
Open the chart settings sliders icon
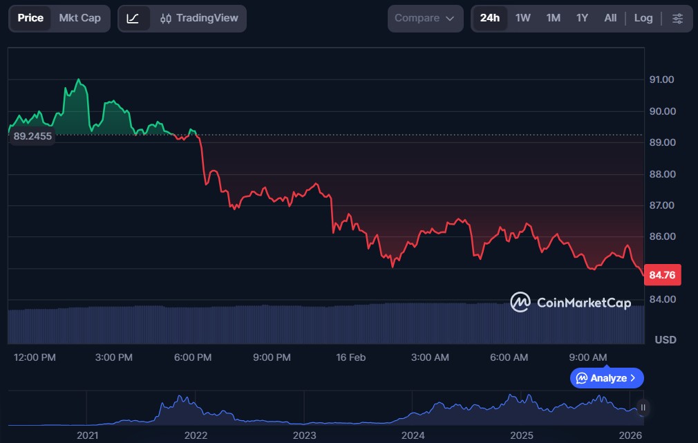click(x=677, y=19)
